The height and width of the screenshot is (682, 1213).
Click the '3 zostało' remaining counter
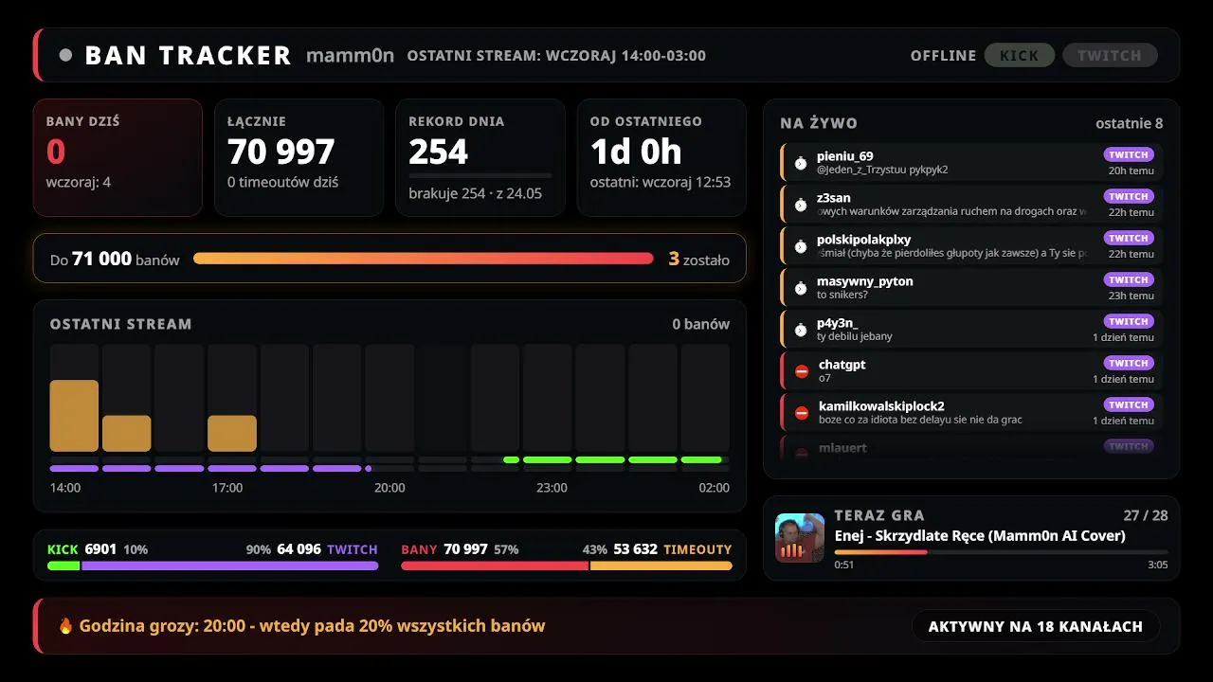699,259
